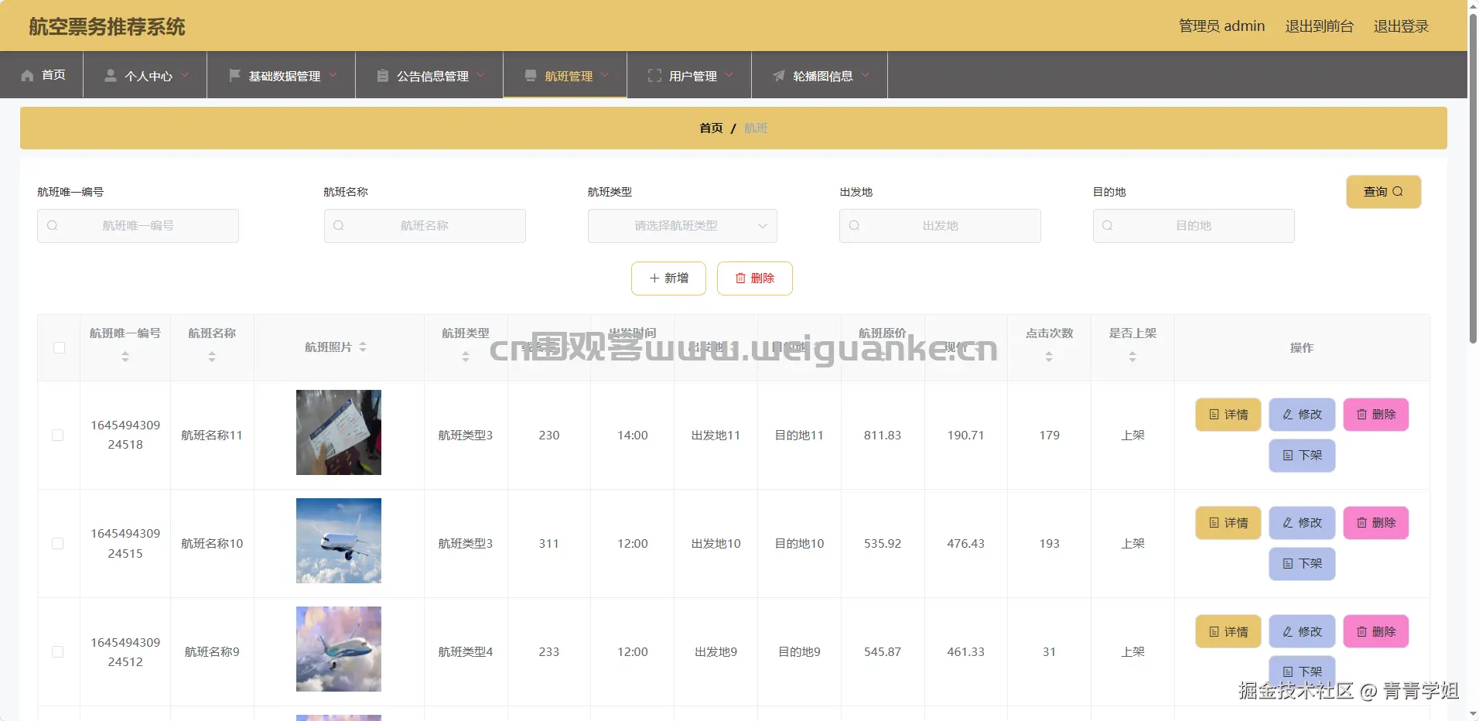Click sort arrows on 航班照片 column
The height and width of the screenshot is (721, 1479).
tap(363, 347)
